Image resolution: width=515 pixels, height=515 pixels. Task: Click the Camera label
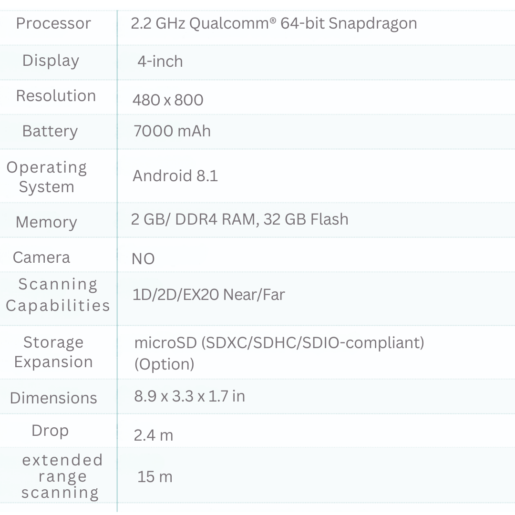pyautogui.click(x=41, y=257)
